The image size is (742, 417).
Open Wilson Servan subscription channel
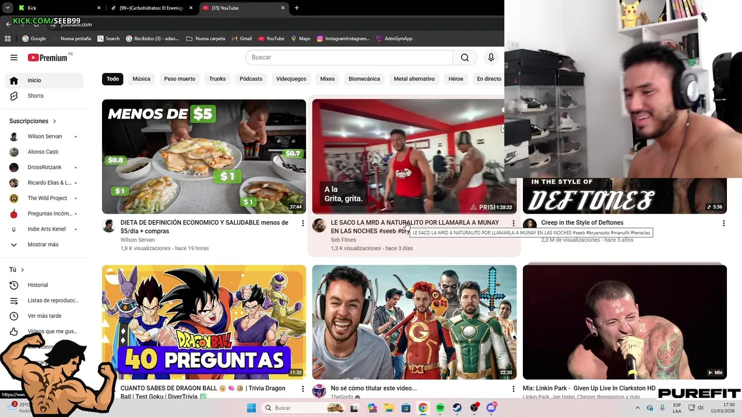(x=44, y=137)
